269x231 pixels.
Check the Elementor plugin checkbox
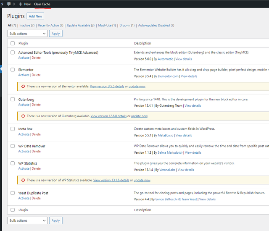(13, 70)
